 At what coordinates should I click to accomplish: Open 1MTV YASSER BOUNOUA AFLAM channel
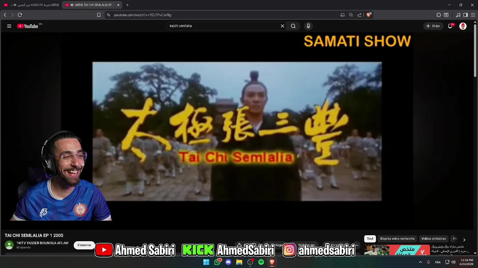tap(42, 243)
